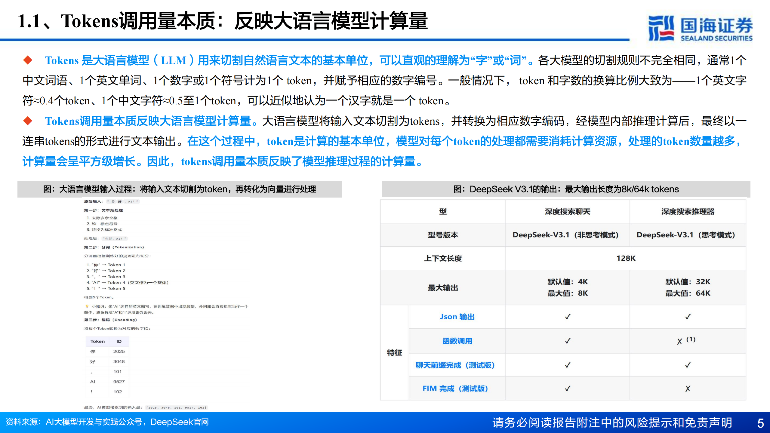Select the '型' header cell
770x433 pixels.
pyautogui.click(x=443, y=211)
